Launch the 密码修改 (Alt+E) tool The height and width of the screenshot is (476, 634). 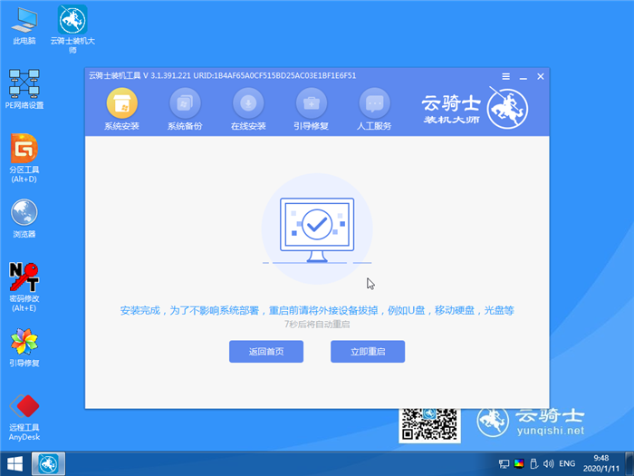pyautogui.click(x=24, y=287)
